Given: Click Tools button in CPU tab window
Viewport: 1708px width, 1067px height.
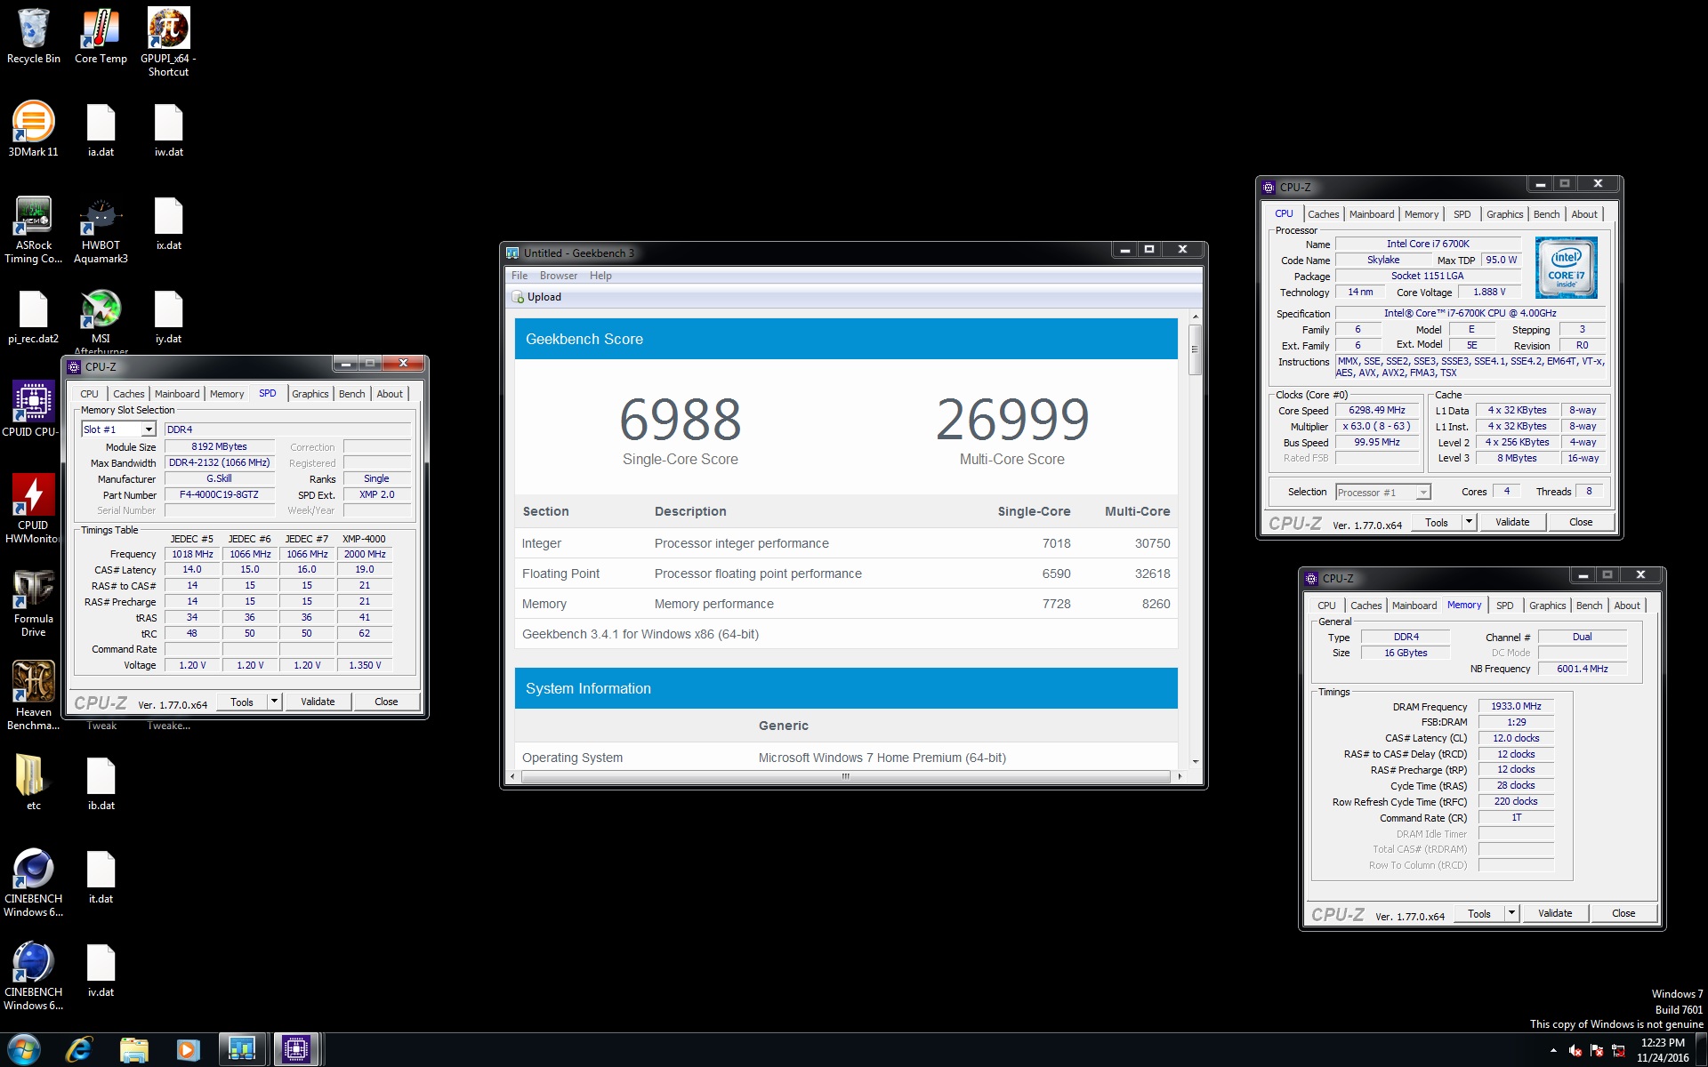Looking at the screenshot, I should click(1436, 522).
